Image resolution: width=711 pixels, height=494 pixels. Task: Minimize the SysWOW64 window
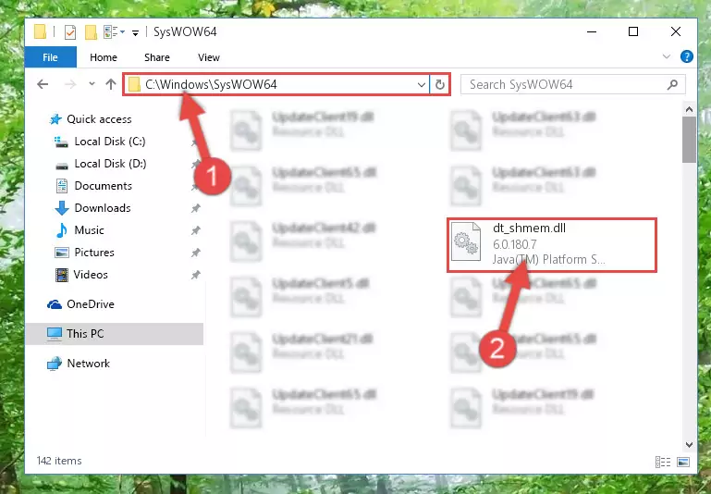[x=592, y=31]
